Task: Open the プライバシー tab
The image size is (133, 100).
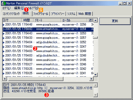Action: pos(58,14)
